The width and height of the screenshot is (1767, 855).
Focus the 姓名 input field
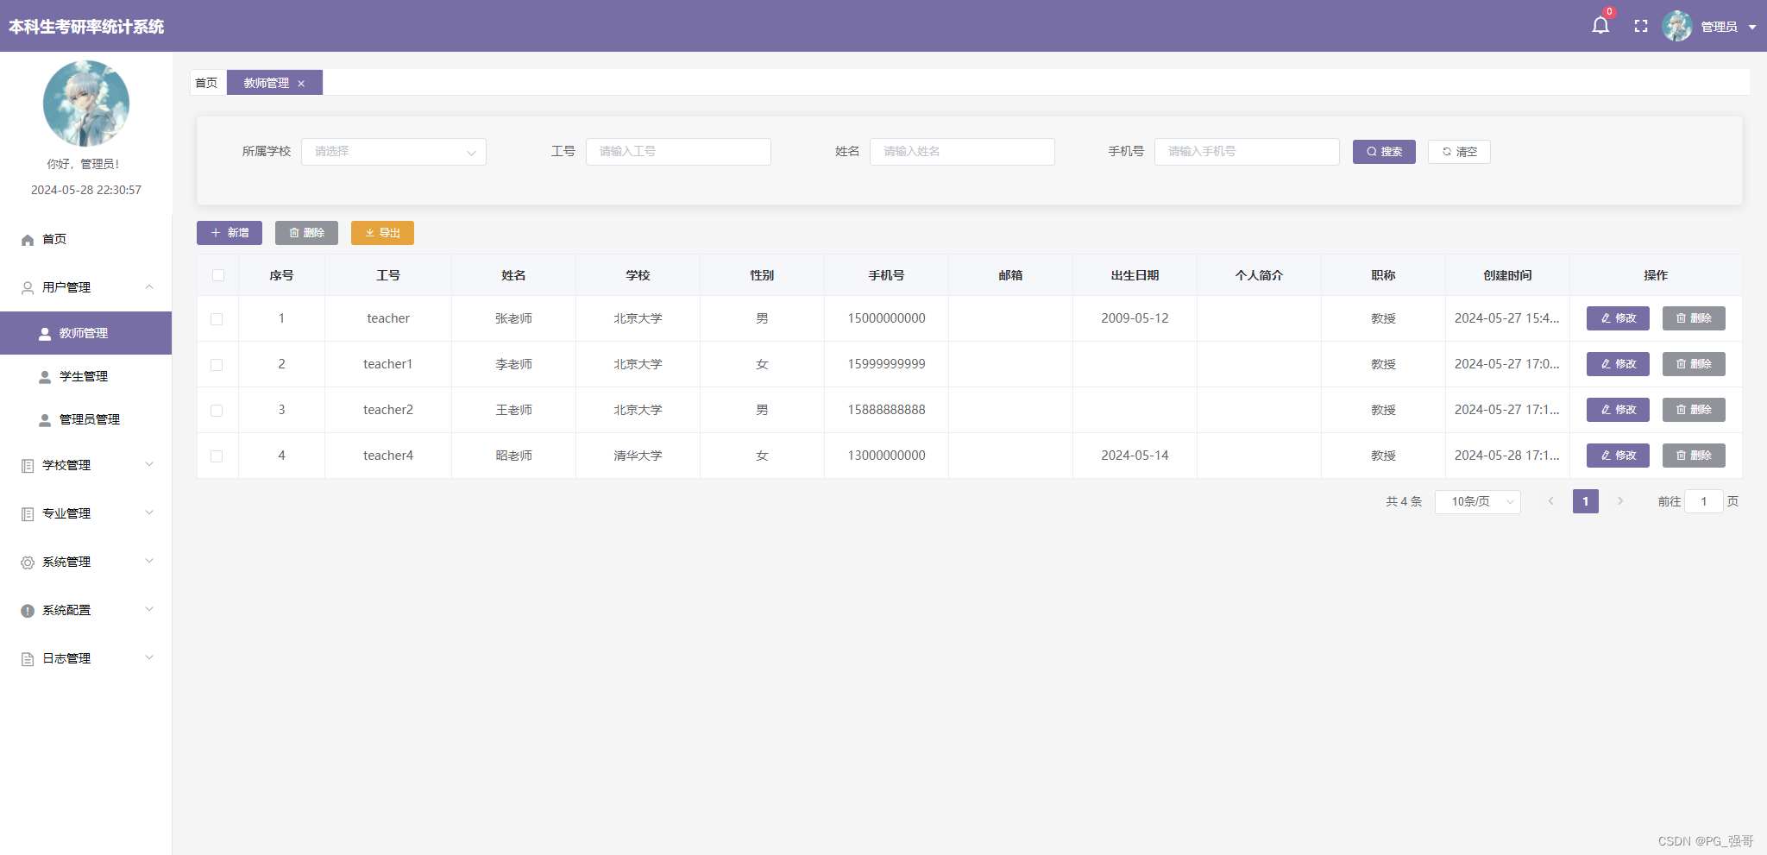(x=962, y=152)
